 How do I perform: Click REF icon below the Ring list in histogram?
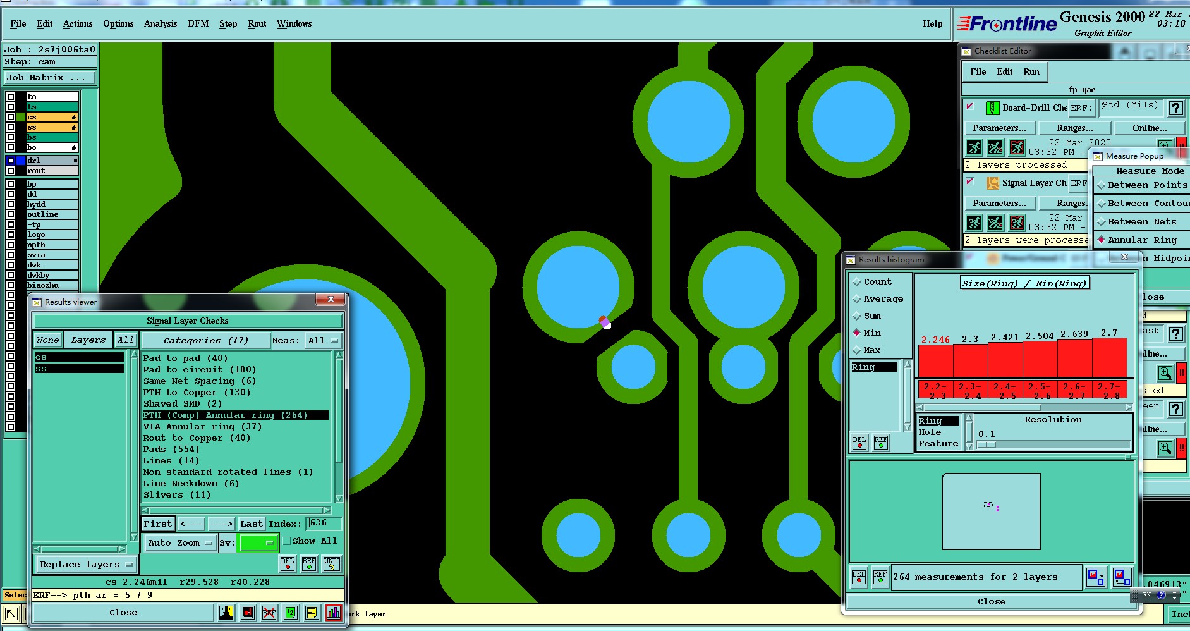coord(881,443)
